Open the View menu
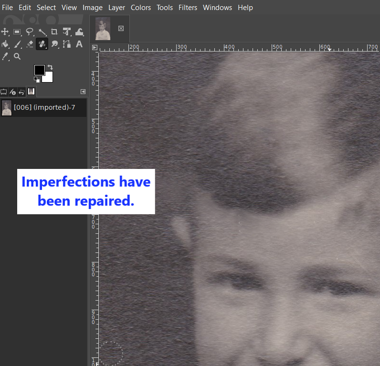 click(69, 8)
